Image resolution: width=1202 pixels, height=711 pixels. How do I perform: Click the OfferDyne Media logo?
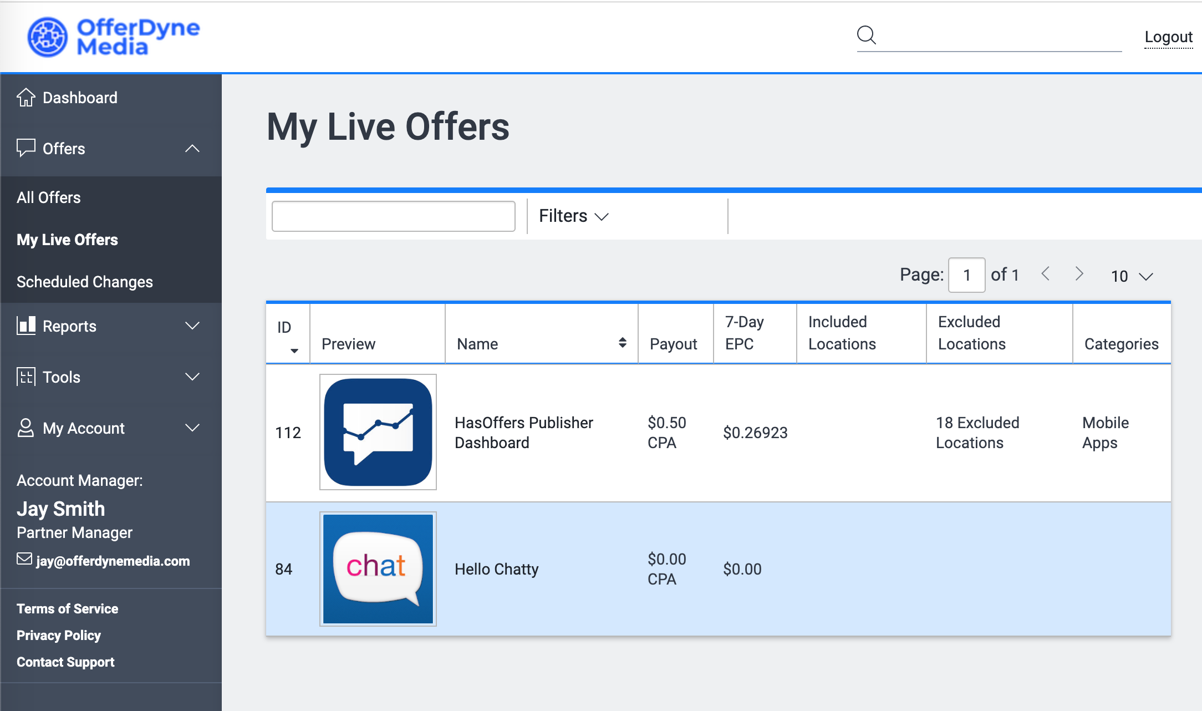tap(114, 37)
